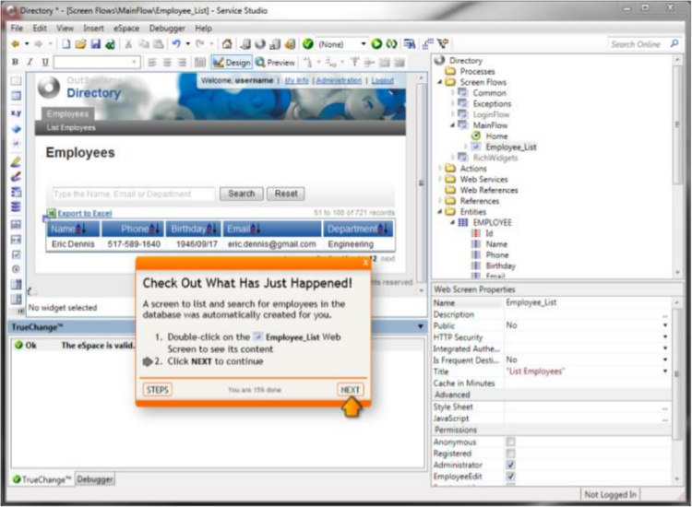692x507 pixels.
Task: Click the Home icon in the toolbar
Action: (x=227, y=44)
